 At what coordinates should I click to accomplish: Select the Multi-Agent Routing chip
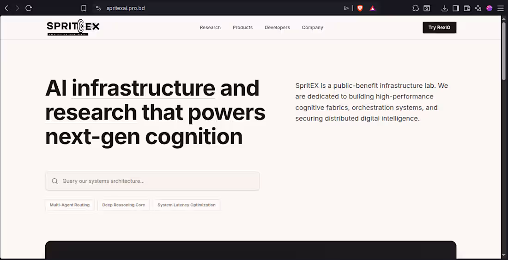(x=70, y=205)
